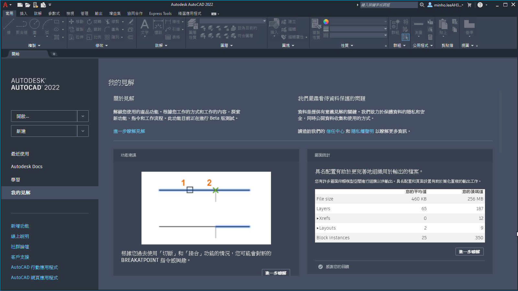This screenshot has width=518, height=291.
Task: Click the Move (移動) tool
Action: pos(76,22)
